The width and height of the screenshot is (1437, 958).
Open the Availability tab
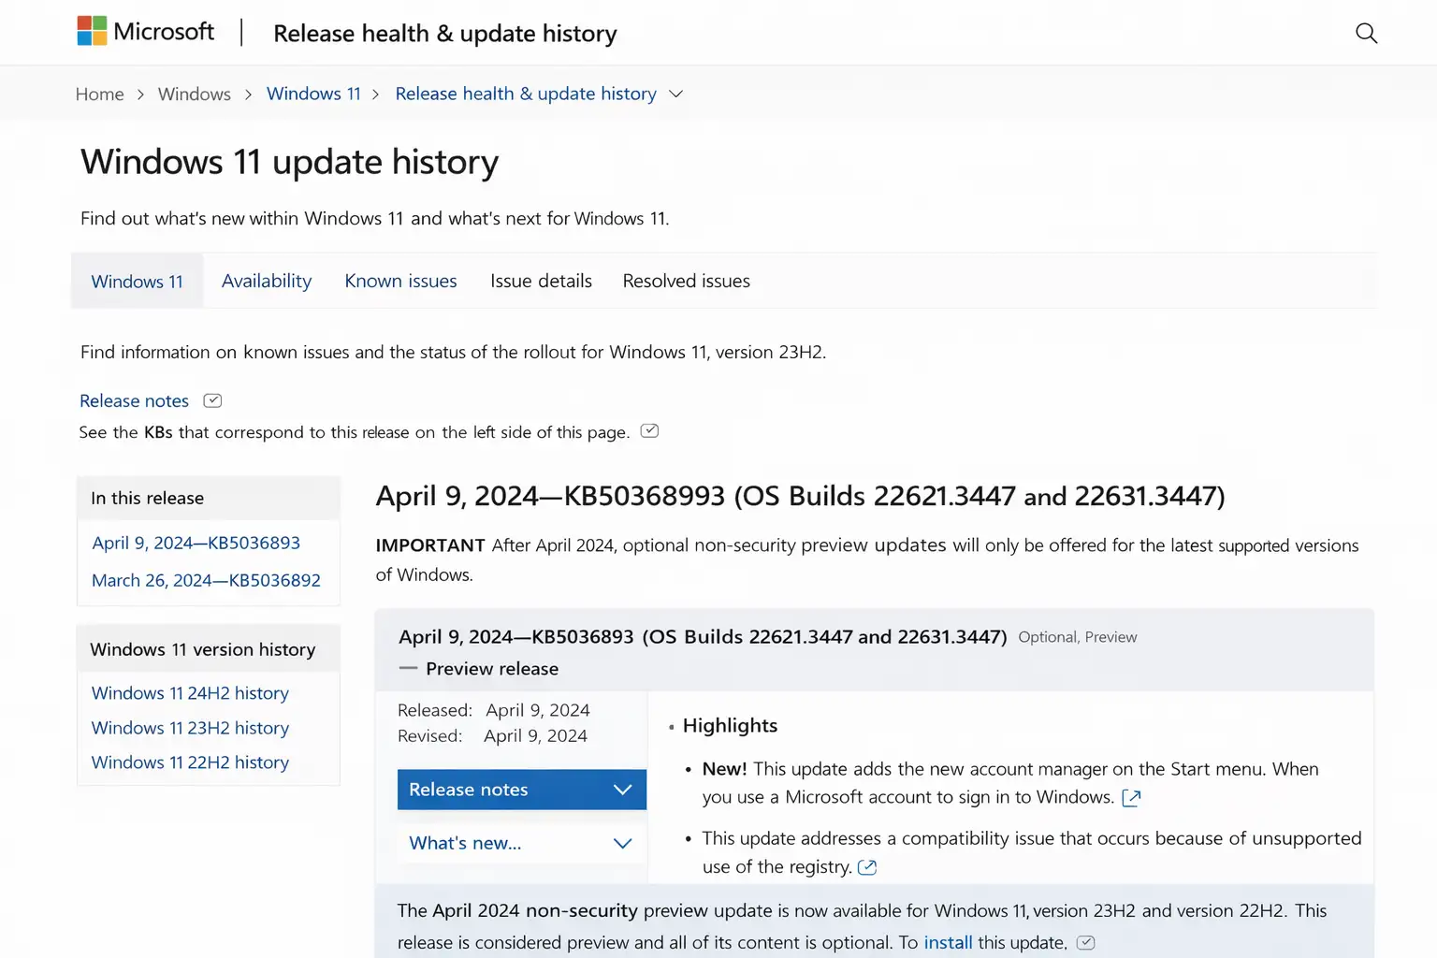click(x=267, y=281)
